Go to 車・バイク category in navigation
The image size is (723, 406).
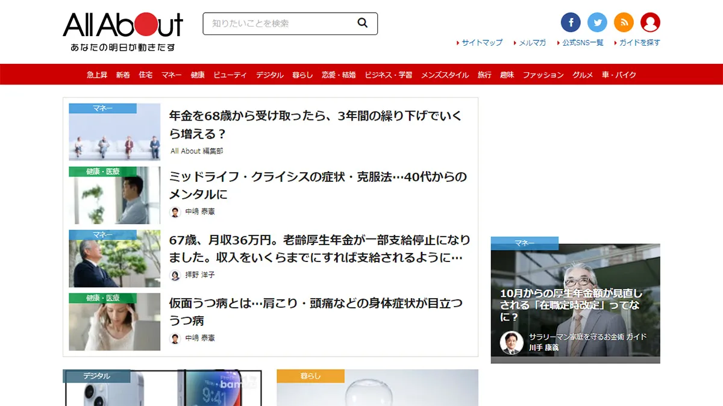[x=619, y=75]
